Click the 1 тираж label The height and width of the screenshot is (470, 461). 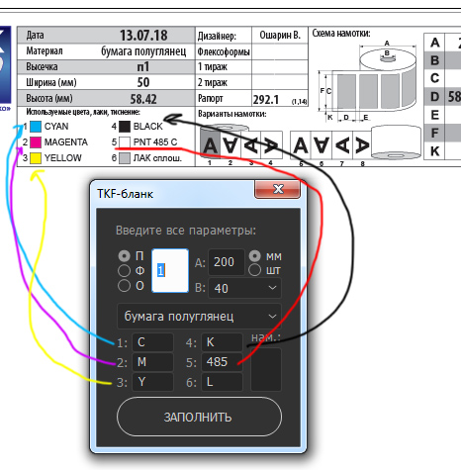213,67
